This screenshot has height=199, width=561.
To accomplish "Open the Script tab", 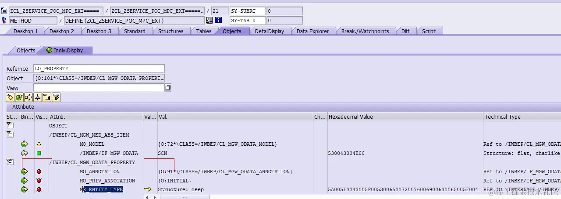I will click(x=429, y=31).
